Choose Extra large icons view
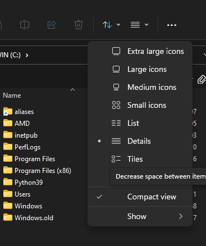The image size is (206, 246). [140, 51]
